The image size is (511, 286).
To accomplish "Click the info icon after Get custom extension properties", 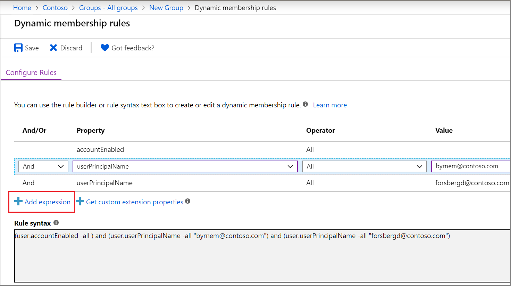I will click(188, 201).
